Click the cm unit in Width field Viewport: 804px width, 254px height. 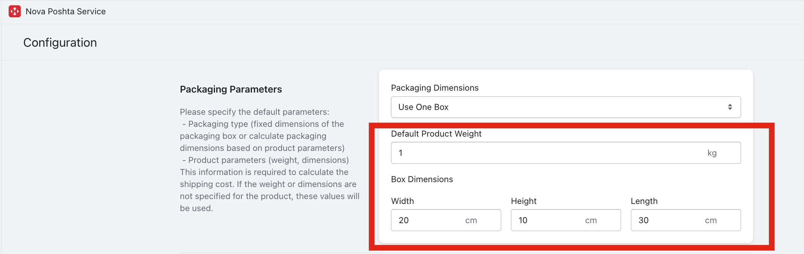coord(471,221)
